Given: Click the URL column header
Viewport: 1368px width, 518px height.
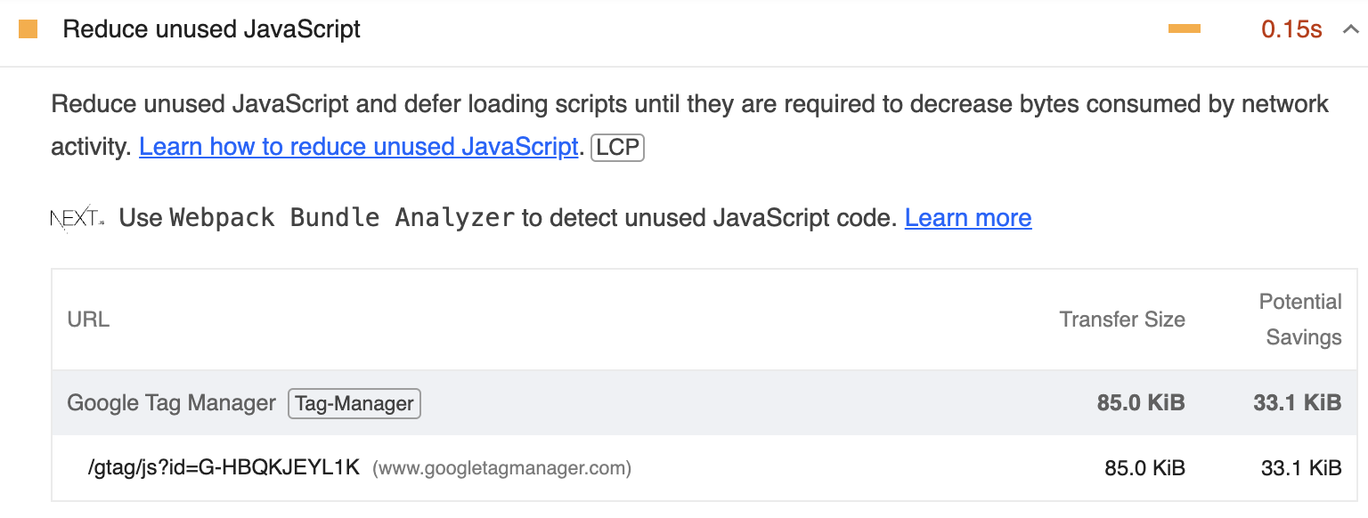Looking at the screenshot, I should (87, 319).
